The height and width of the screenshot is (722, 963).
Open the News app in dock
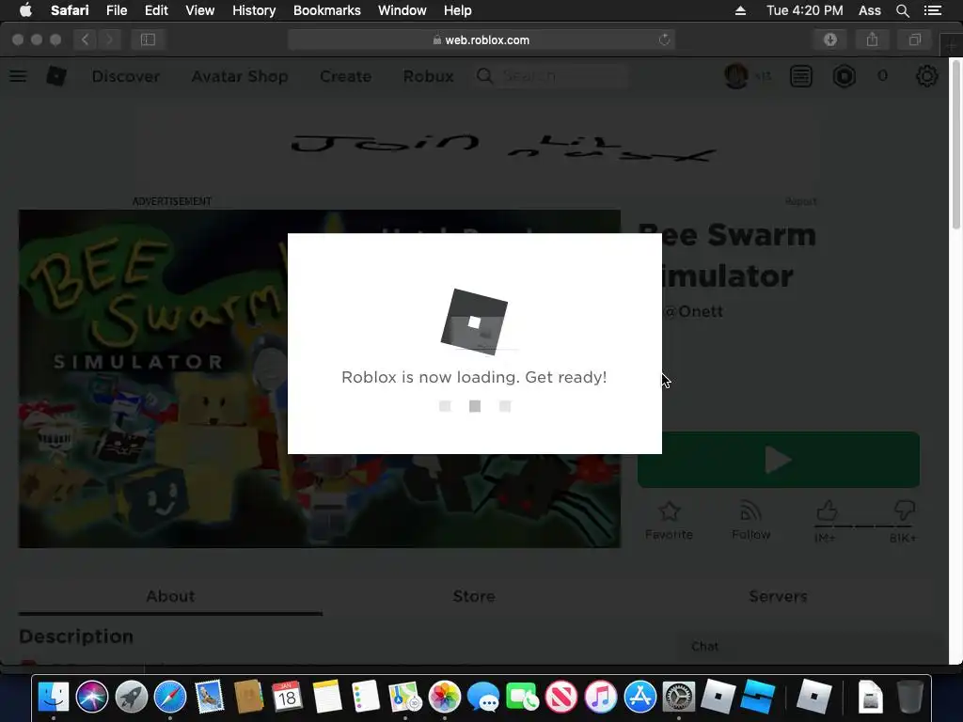tap(561, 697)
